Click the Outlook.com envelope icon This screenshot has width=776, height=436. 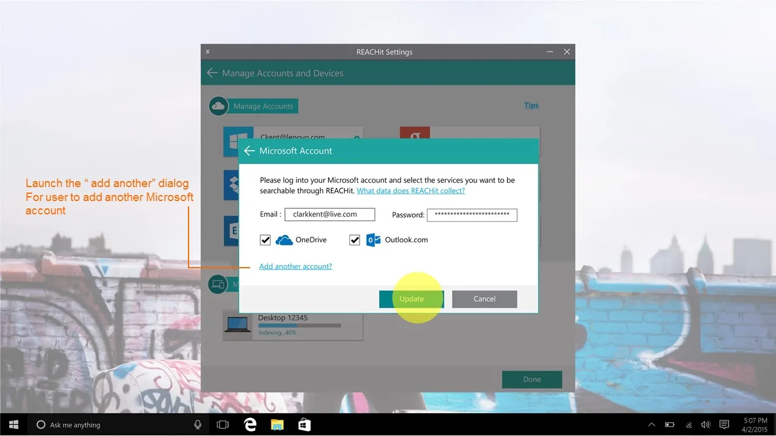(x=373, y=240)
